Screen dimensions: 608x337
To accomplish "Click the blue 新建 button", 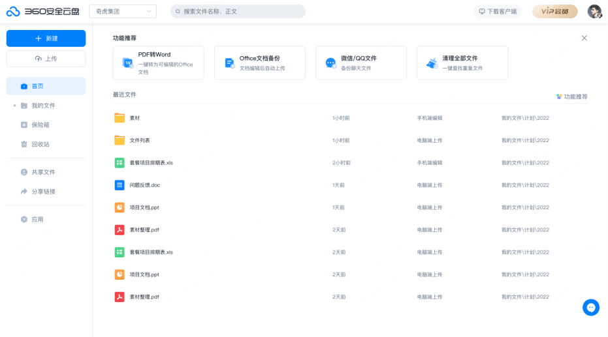I will pyautogui.click(x=46, y=38).
